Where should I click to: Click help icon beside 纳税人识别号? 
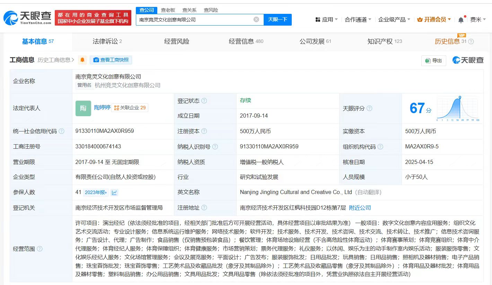click(215, 147)
